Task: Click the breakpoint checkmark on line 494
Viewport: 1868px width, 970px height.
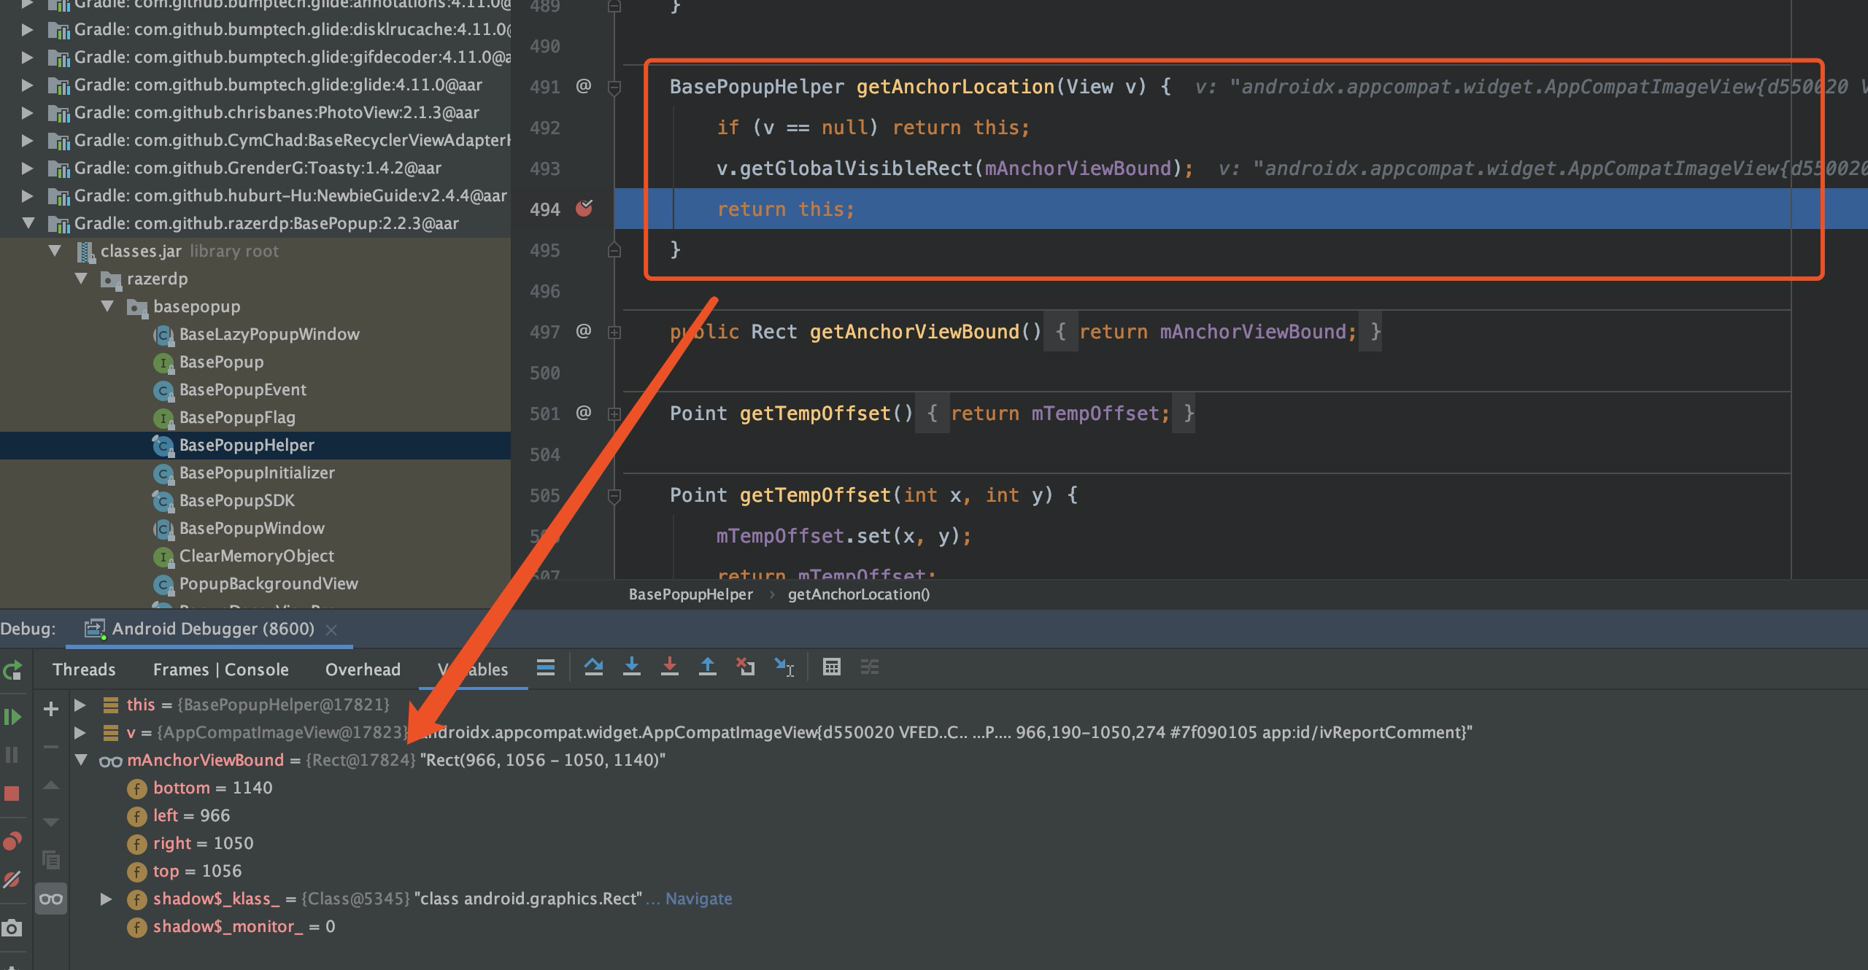Action: coord(584,209)
